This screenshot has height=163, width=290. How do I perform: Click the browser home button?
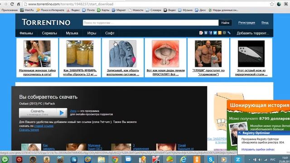point(19,4)
